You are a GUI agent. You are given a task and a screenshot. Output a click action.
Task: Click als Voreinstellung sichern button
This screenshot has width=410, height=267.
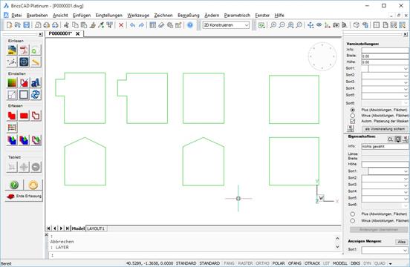(x=385, y=129)
